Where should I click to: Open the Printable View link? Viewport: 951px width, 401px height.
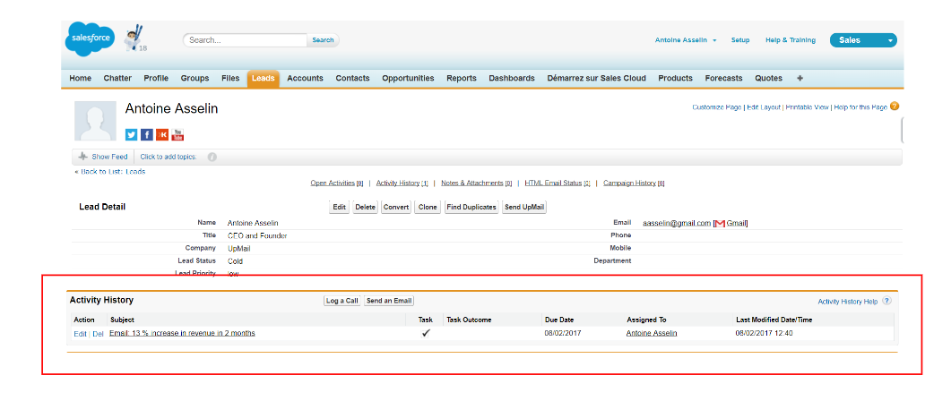[807, 107]
